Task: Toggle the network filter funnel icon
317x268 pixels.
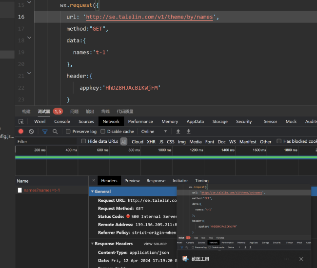Action: coord(45,132)
